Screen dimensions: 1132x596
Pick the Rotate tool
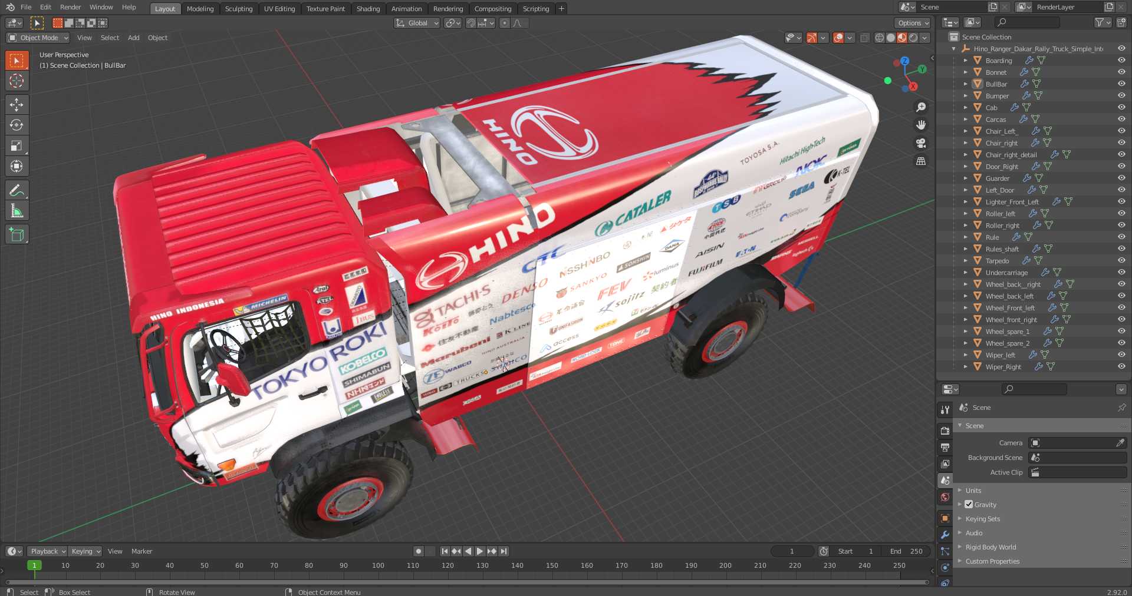pyautogui.click(x=17, y=125)
